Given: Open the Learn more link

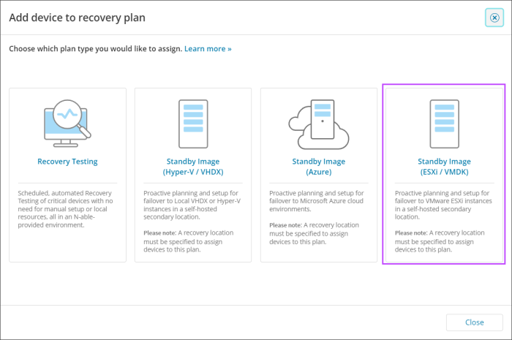Looking at the screenshot, I should (x=208, y=48).
